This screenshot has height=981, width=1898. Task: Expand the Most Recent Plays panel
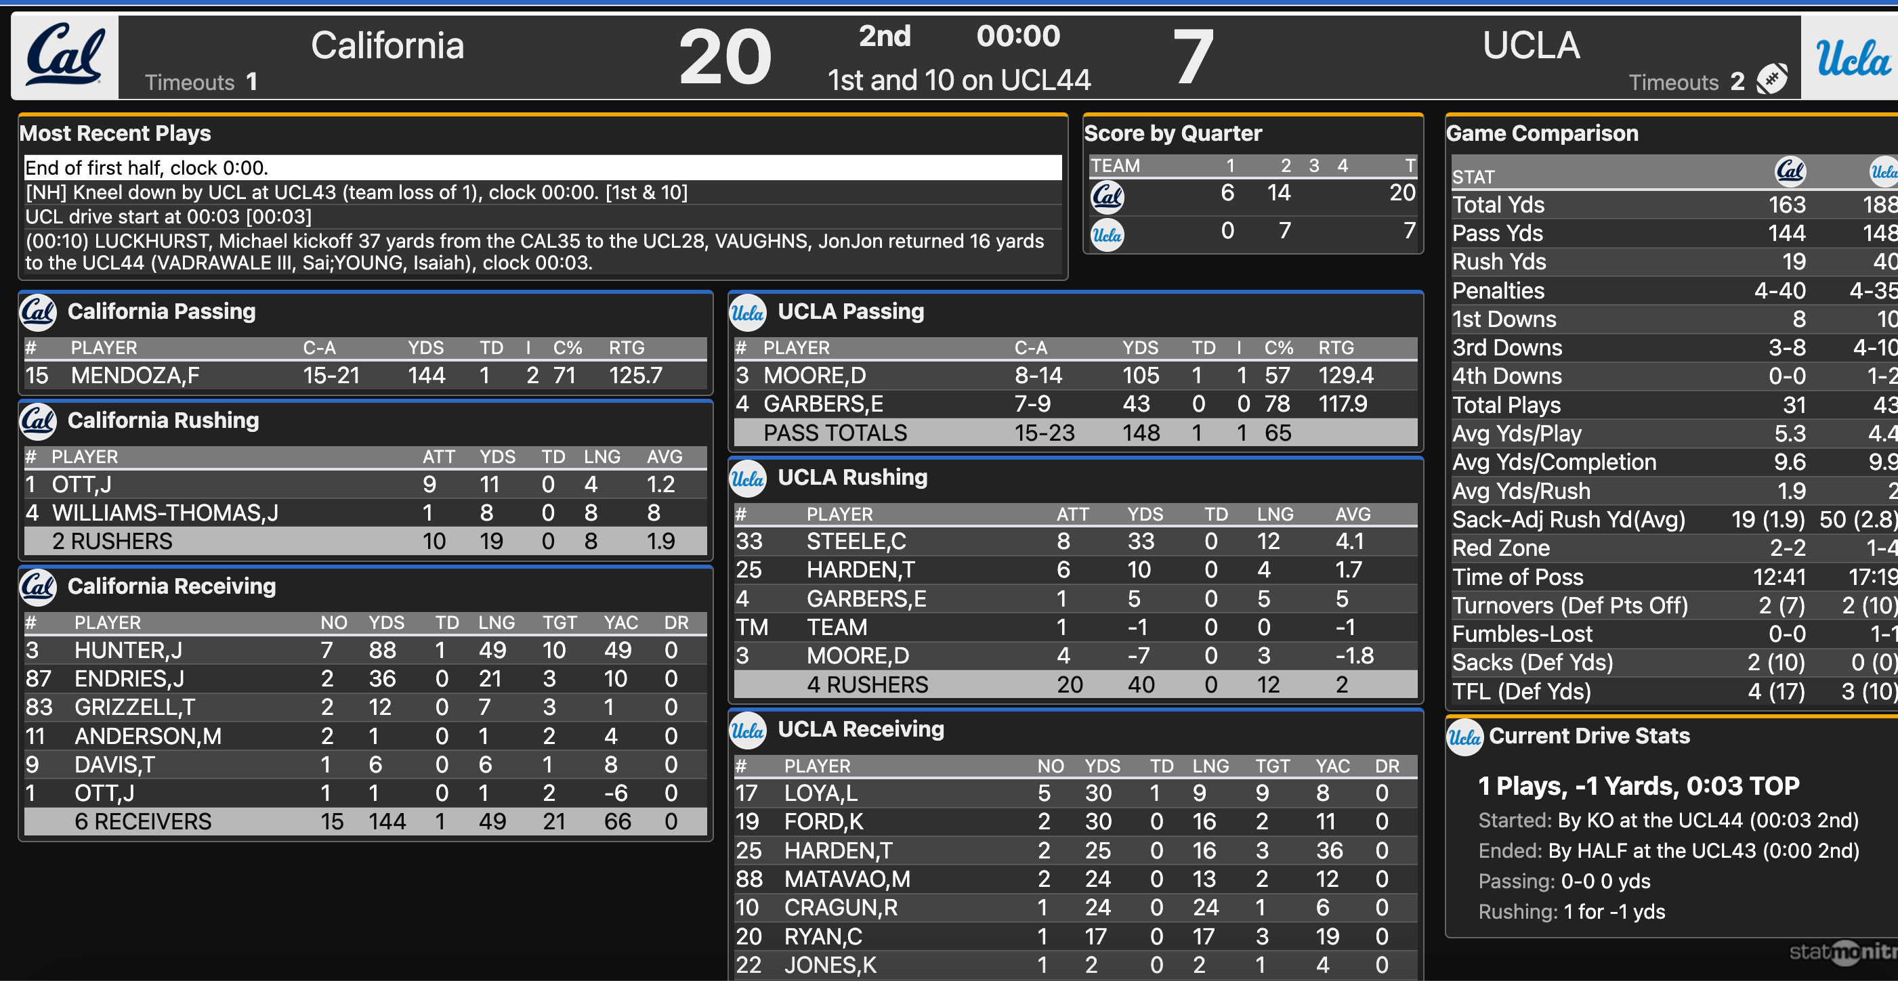click(x=115, y=133)
